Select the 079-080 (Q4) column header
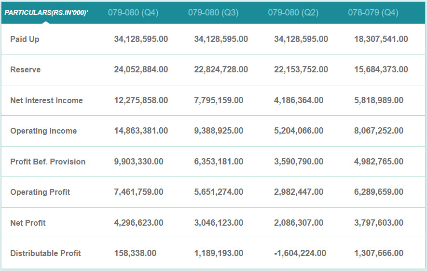Image resolution: width=427 pixels, height=271 pixels. (x=133, y=13)
